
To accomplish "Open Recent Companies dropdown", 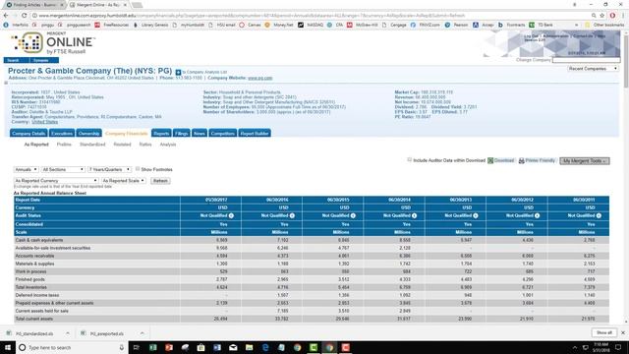I will coord(593,69).
